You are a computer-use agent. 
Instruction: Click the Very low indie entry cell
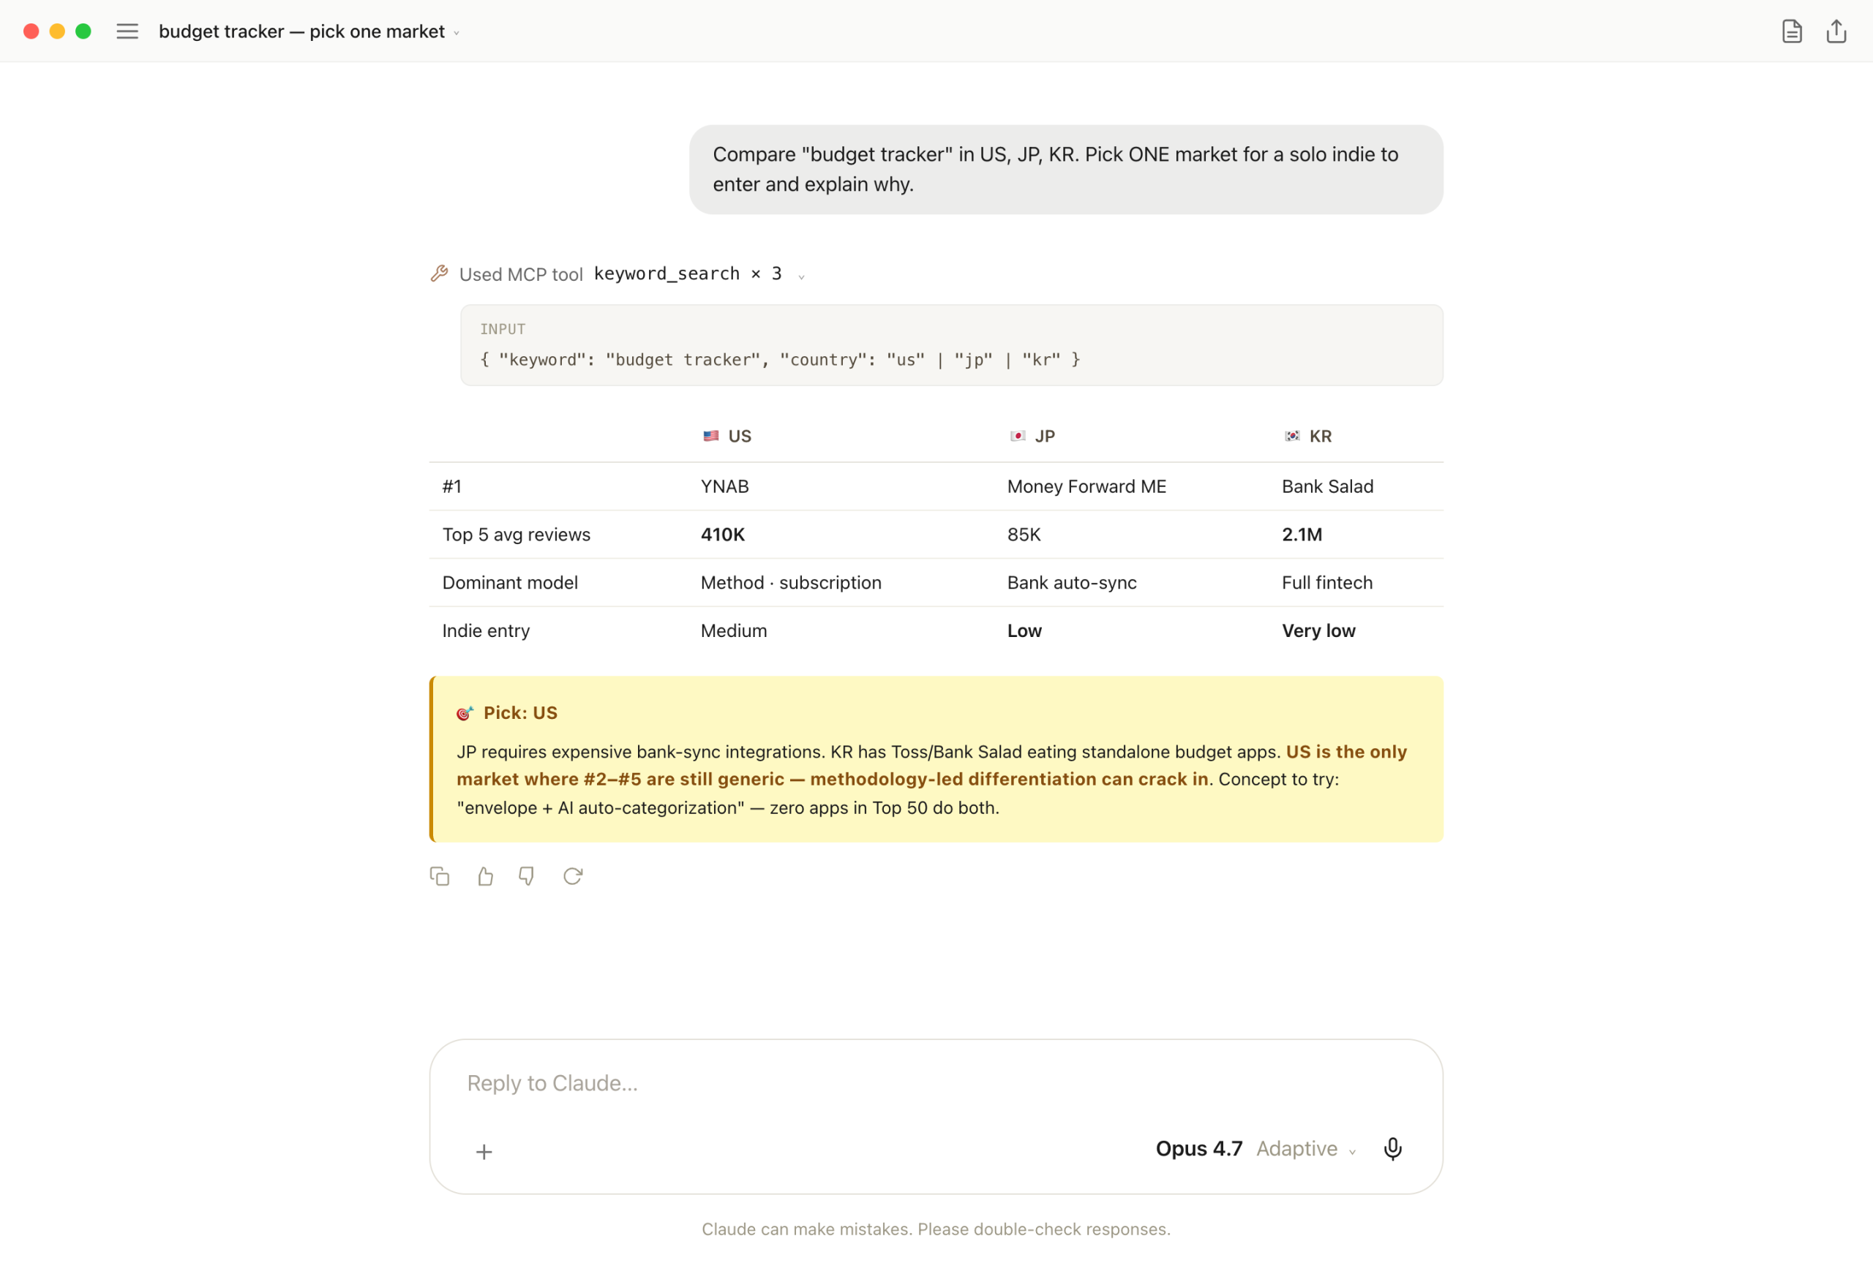click(1318, 631)
